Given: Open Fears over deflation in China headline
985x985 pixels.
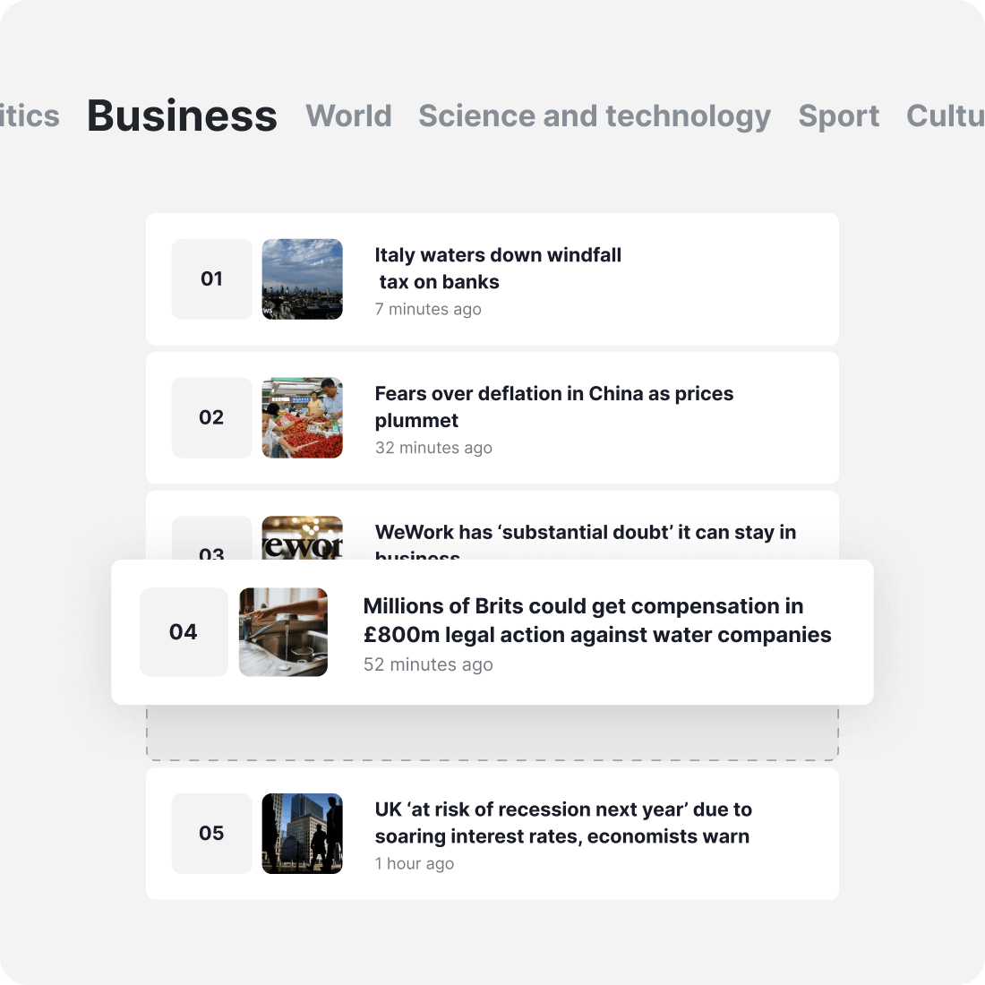Looking at the screenshot, I should pos(553,406).
